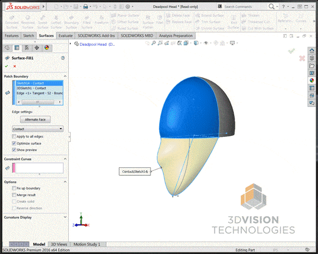Switch to the Evaluate tab
318x254 pixels.
tap(65, 36)
